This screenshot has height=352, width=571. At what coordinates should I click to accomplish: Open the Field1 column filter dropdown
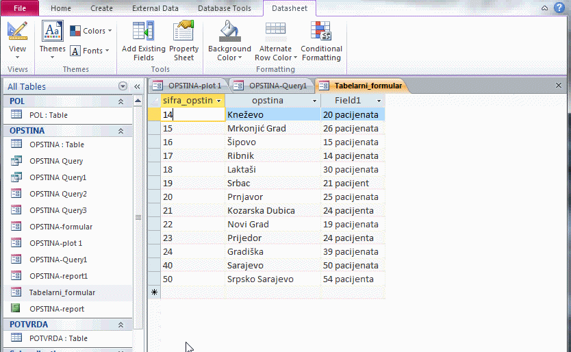click(379, 101)
